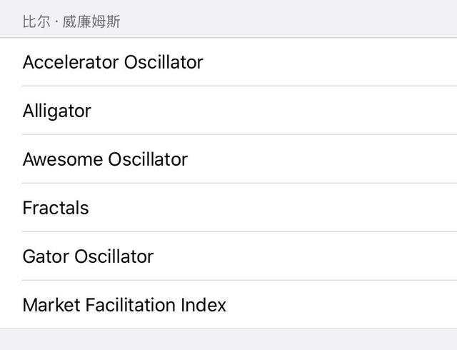Click blank space in the Alligator row
Image resolution: width=457 pixels, height=350 pixels.
[x=274, y=111]
